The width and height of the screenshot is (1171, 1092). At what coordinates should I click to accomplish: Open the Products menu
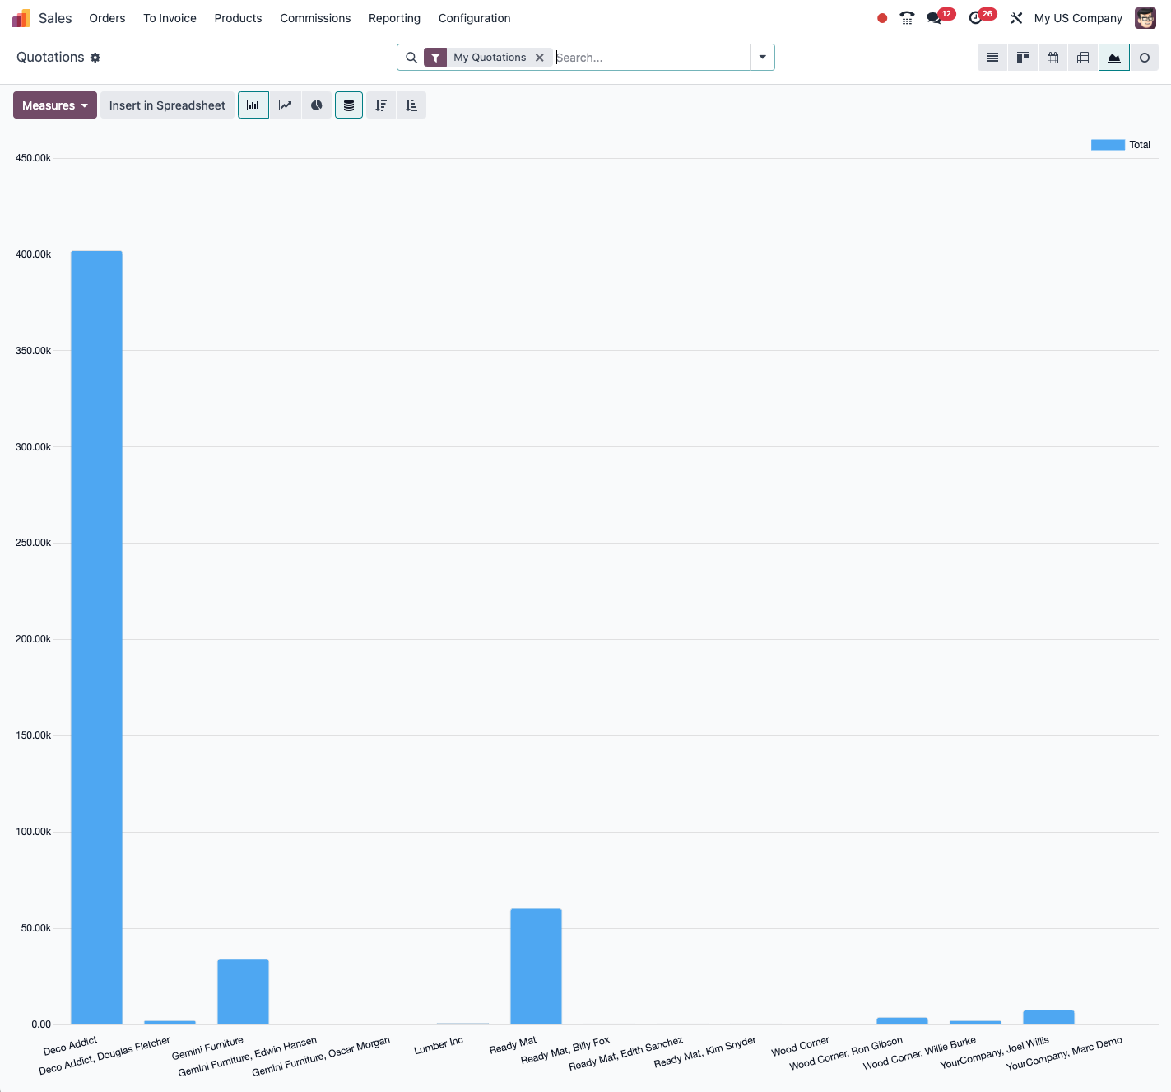pyautogui.click(x=239, y=18)
